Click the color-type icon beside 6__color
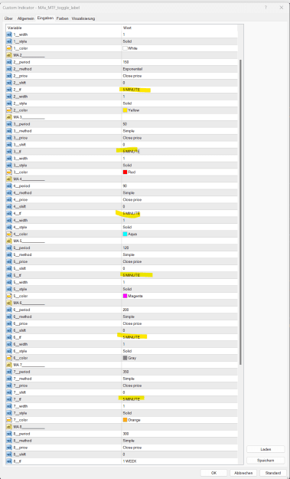The width and height of the screenshot is (290, 479). pyautogui.click(x=9, y=358)
